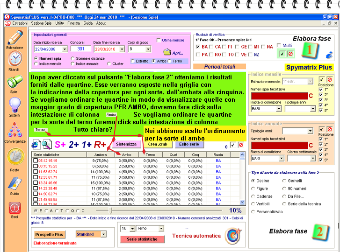Open the Guida book icon in sidebar
The width and height of the screenshot is (340, 252).
point(15,184)
